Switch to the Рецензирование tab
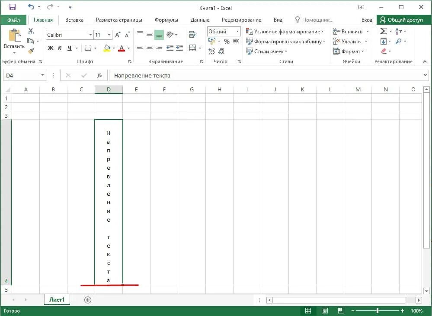 241,20
